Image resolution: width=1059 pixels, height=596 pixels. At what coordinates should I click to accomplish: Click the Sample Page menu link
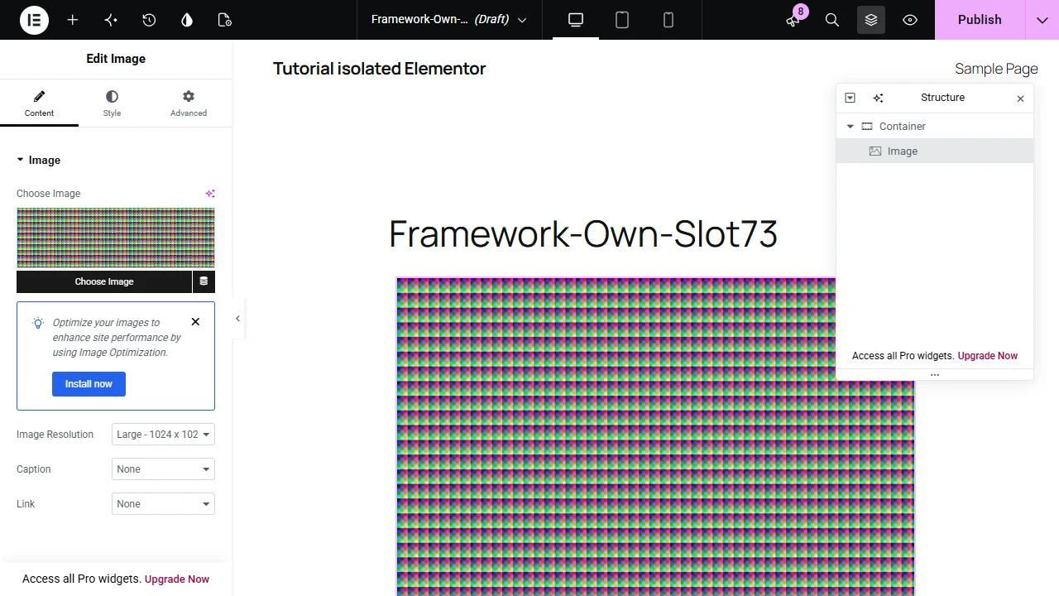pyautogui.click(x=996, y=69)
